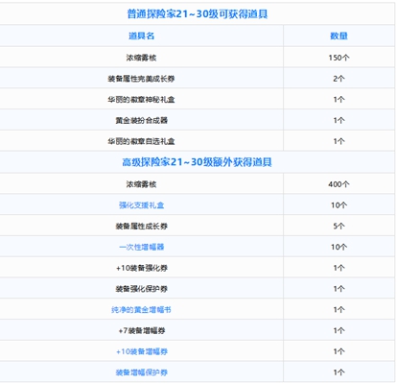Open the 一次性增幅器 link
397x384 pixels.
141,247
